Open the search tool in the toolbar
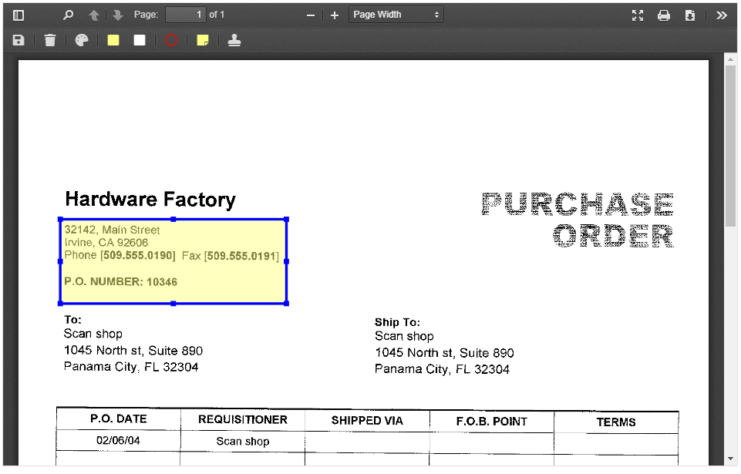This screenshot has width=741, height=474. (x=68, y=15)
